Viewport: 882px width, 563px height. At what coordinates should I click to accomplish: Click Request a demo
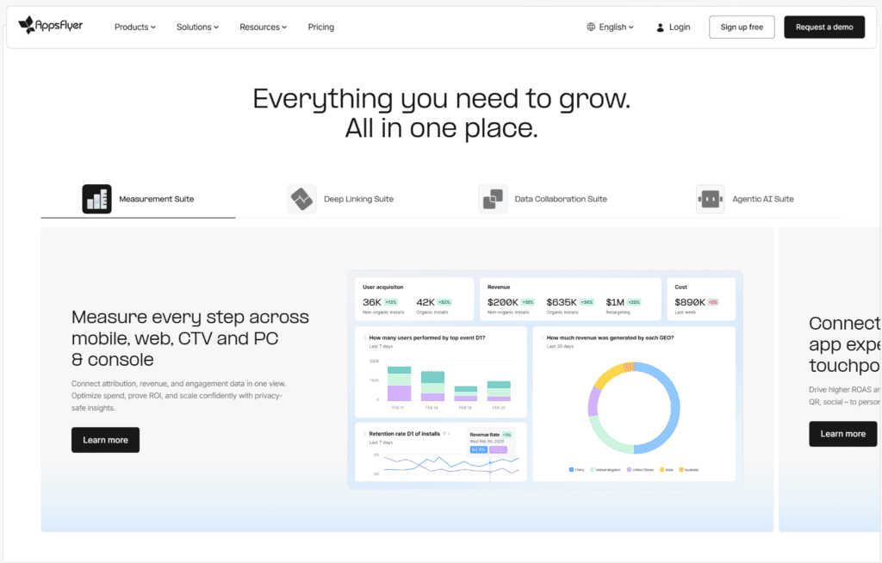click(823, 27)
